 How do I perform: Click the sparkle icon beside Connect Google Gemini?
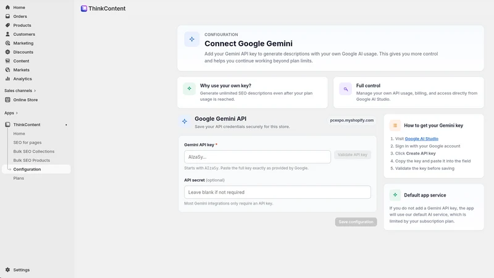pos(192,40)
